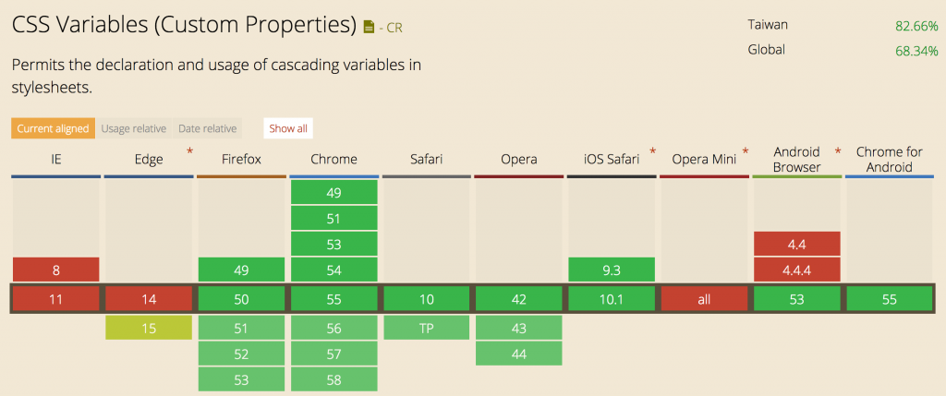Click the Global usage percentage

pos(910,50)
